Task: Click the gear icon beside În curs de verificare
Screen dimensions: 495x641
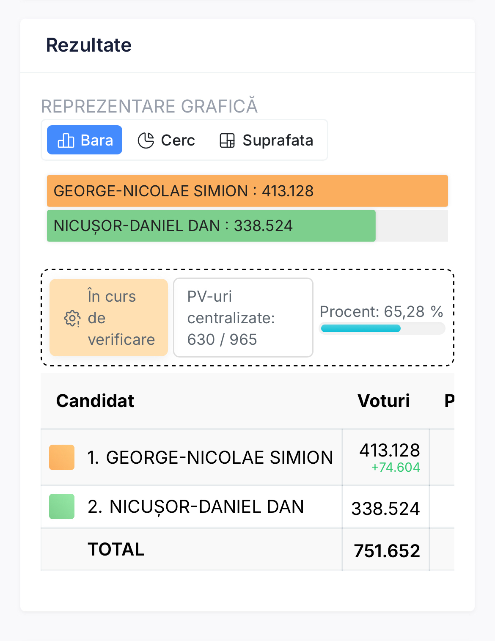Action: point(72,318)
